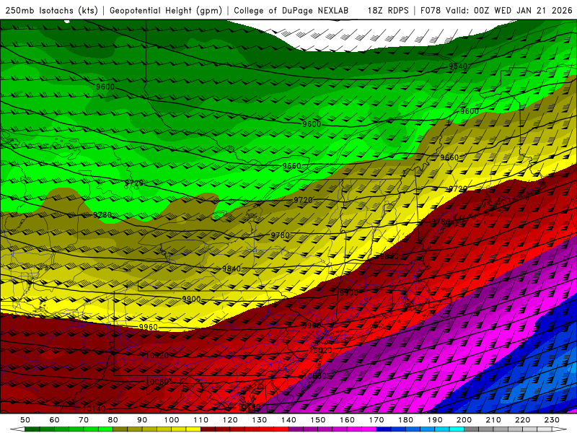This screenshot has width=577, height=433.
Task: Click the 60 value on the color scale
Action: click(x=54, y=420)
